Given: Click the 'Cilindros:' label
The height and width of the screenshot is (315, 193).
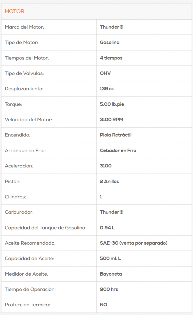Looking at the screenshot, I should pos(15,197).
